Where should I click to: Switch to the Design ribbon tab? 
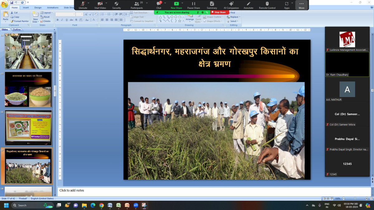click(38, 7)
